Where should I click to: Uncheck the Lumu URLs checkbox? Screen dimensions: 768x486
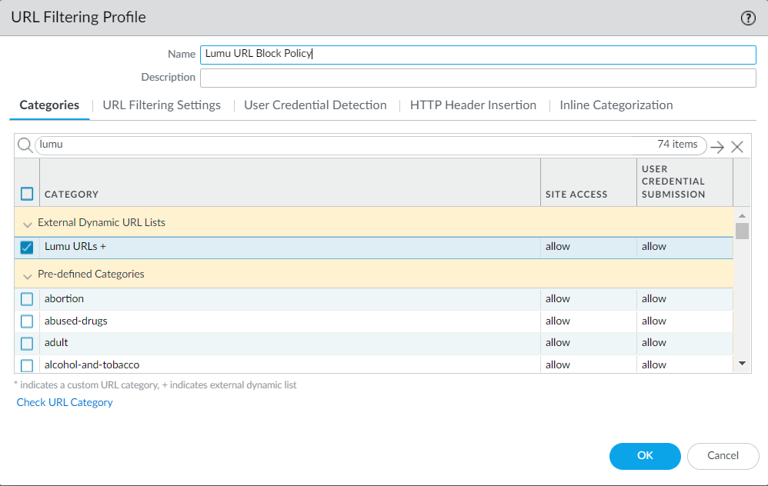[27, 248]
